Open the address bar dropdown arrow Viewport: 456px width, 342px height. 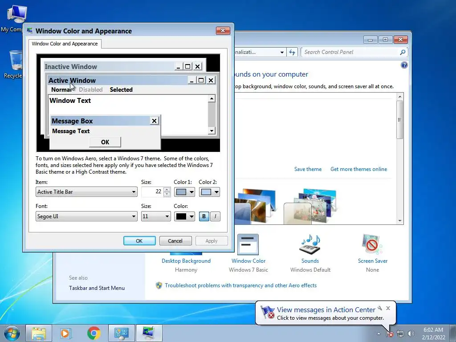coord(282,53)
